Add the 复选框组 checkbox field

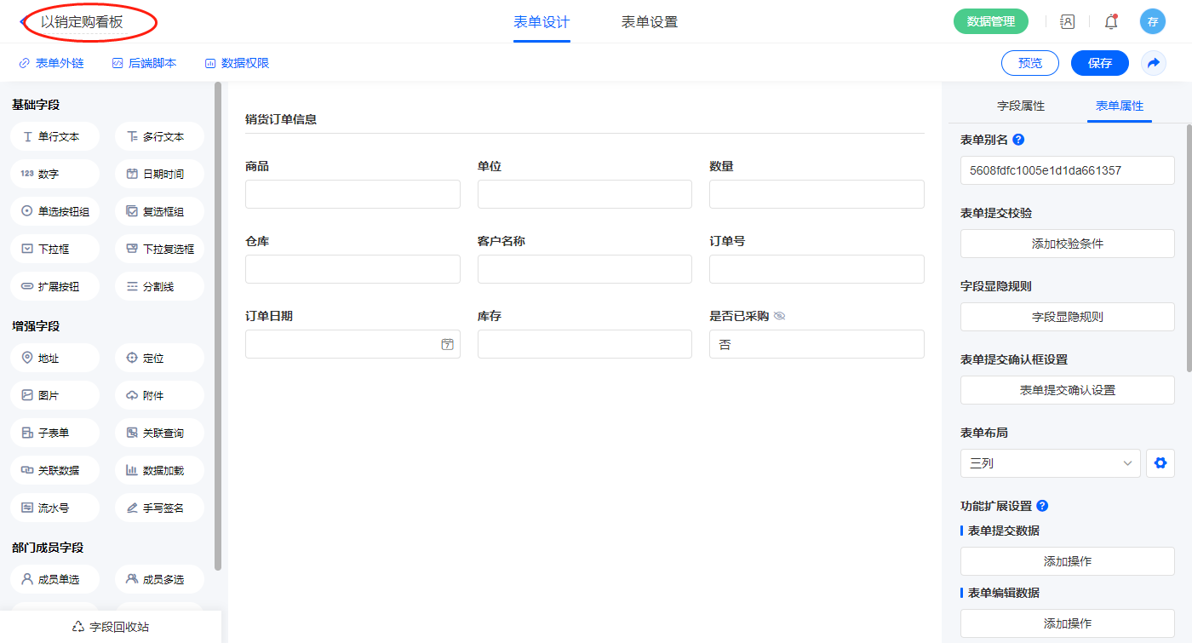coord(159,211)
